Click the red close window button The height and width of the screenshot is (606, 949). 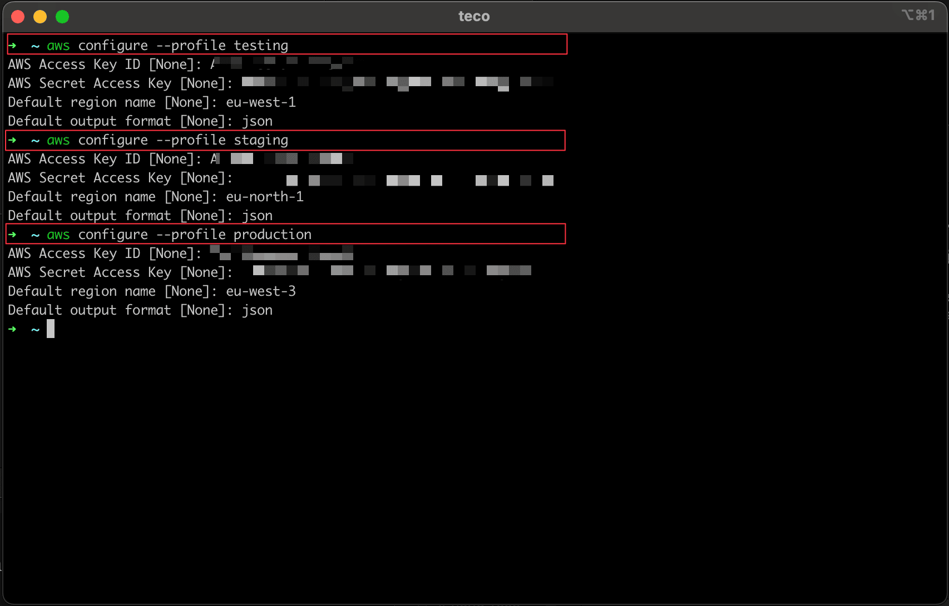[x=18, y=17]
